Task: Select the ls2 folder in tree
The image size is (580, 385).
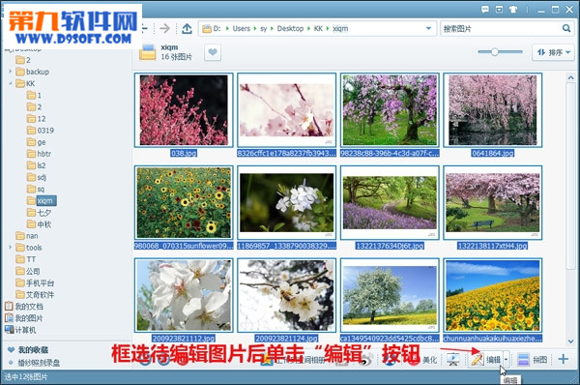Action: [x=37, y=165]
